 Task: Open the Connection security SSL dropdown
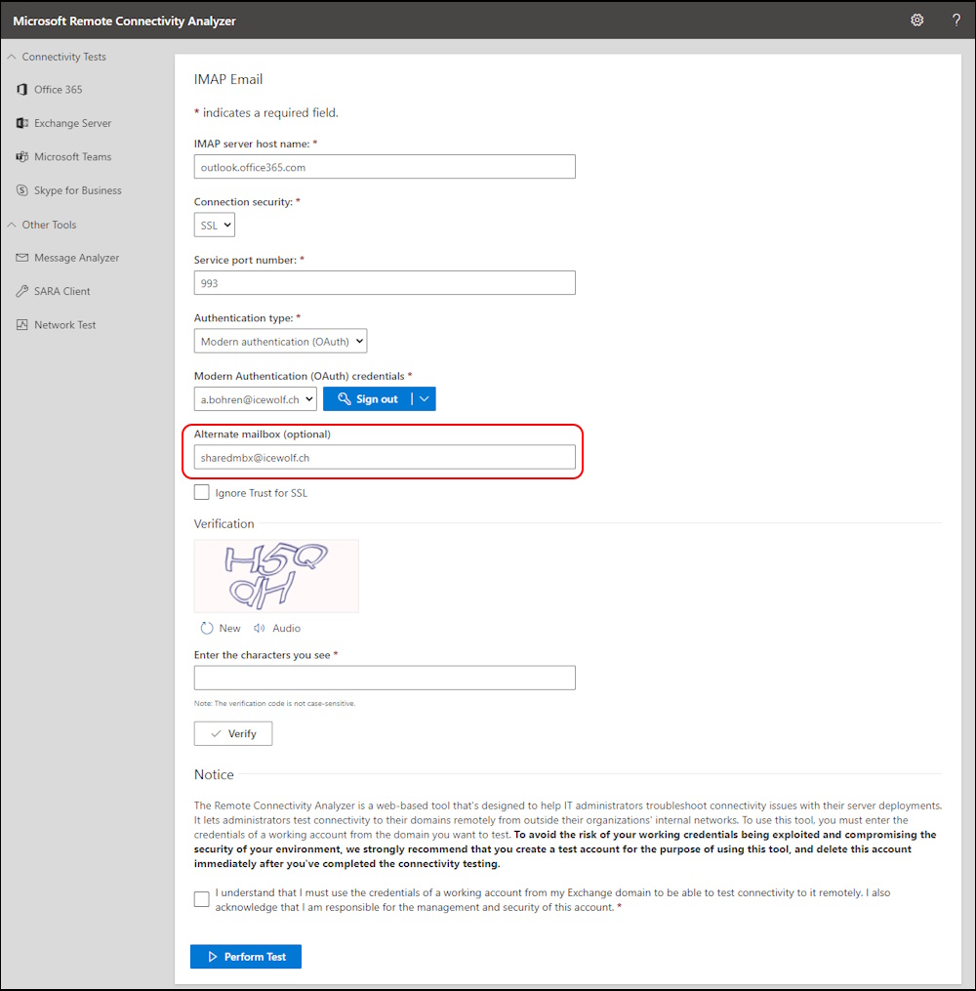pos(214,225)
